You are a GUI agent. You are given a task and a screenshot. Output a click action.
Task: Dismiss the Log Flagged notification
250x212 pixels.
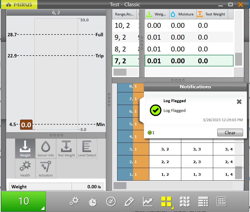tap(239, 102)
